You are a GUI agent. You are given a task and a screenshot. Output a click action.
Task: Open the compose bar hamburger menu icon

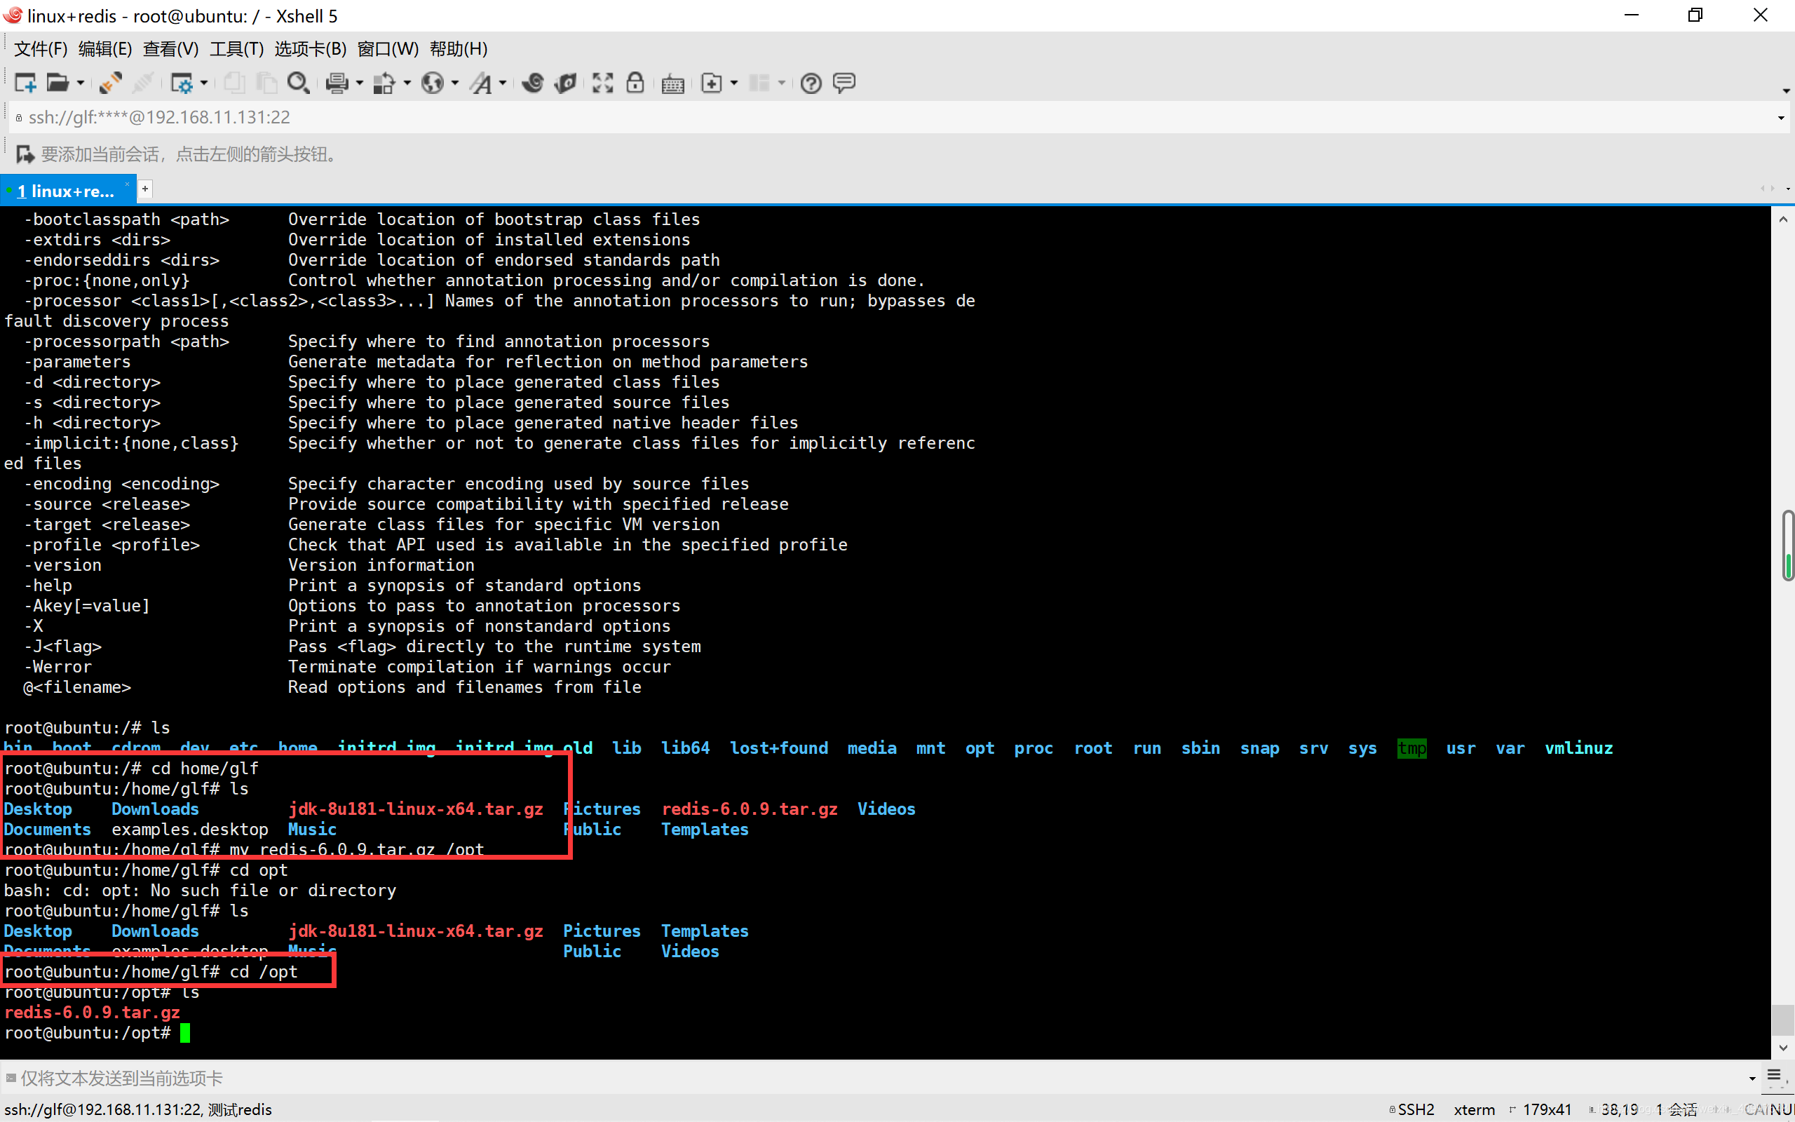[x=1774, y=1076]
